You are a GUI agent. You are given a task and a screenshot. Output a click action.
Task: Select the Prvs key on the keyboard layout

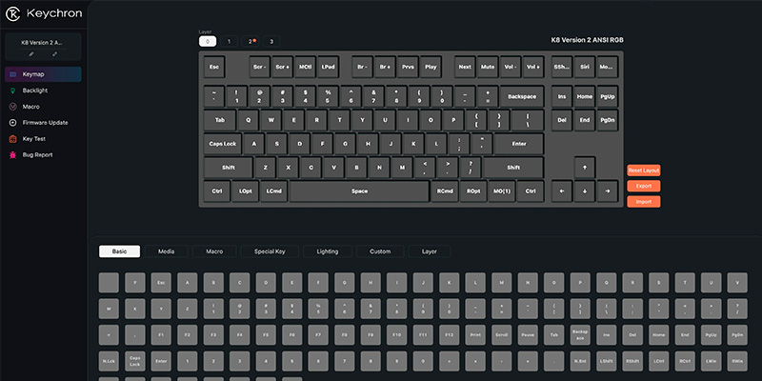click(x=408, y=67)
